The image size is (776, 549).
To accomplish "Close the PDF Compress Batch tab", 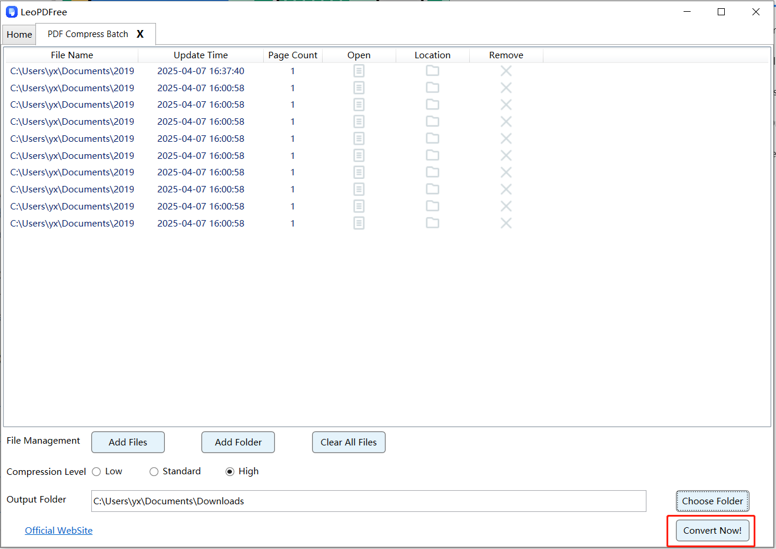I will pyautogui.click(x=140, y=34).
